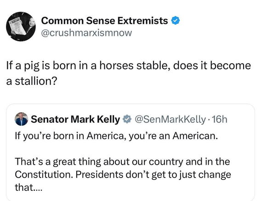Click the "Constitution. Presidents don't get" line
Screen dimensions: 261x201
(x=123, y=174)
